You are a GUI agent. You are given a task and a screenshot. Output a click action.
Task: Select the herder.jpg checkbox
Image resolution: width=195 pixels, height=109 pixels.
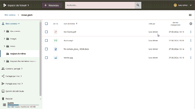46,58
